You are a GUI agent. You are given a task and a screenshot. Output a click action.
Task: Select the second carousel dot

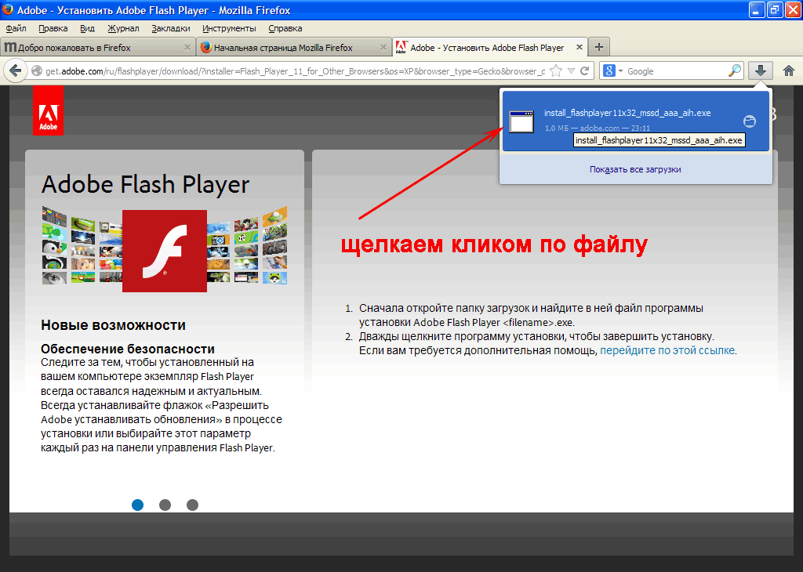tap(165, 505)
